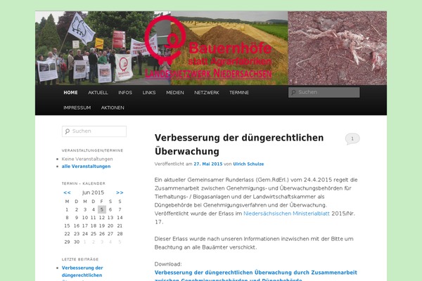Open the LINKS menu item
The image size is (422, 281).
coord(149,93)
